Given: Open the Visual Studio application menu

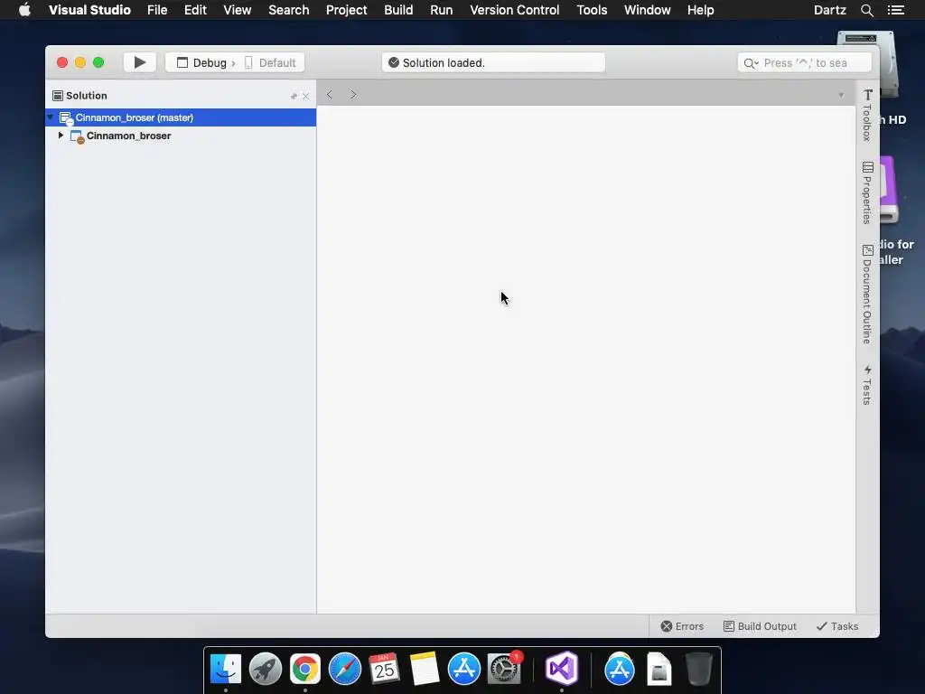Looking at the screenshot, I should pos(89,10).
